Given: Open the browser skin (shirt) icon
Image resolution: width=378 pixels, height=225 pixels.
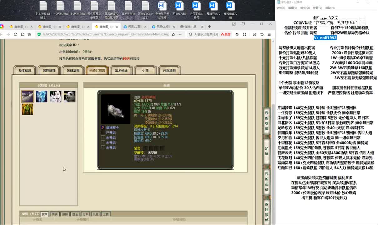Looking at the screenshot, I should pos(243,24).
